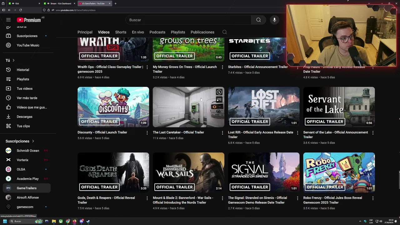Open options menu for The Signal video
Screen dimensions: 400x225
297,198
